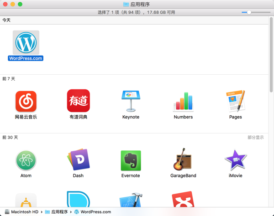Click the 有道词典 name label
274x216 pixels.
(x=78, y=117)
